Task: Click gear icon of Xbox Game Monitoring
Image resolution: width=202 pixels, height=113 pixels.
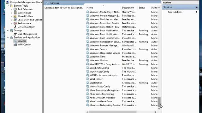Action: coord(88,94)
